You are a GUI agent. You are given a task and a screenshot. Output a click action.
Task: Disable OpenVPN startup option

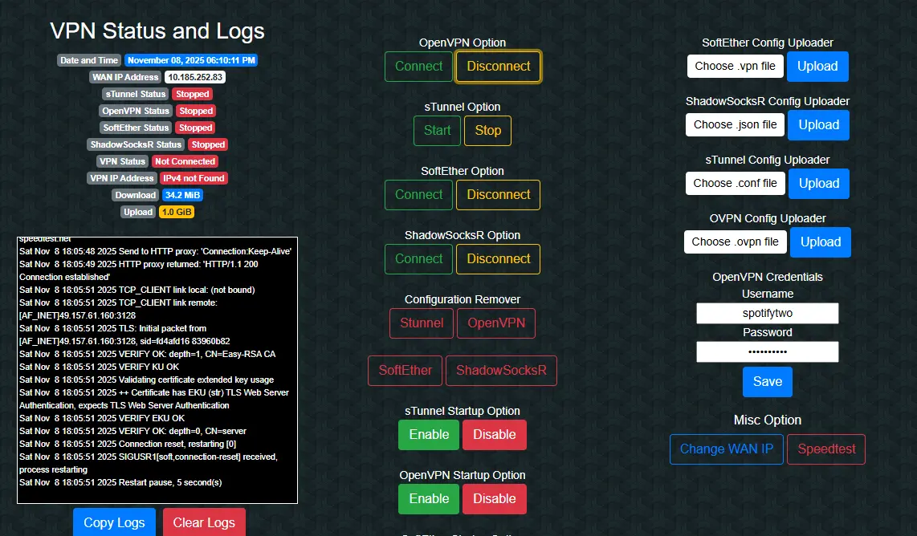[x=495, y=499]
